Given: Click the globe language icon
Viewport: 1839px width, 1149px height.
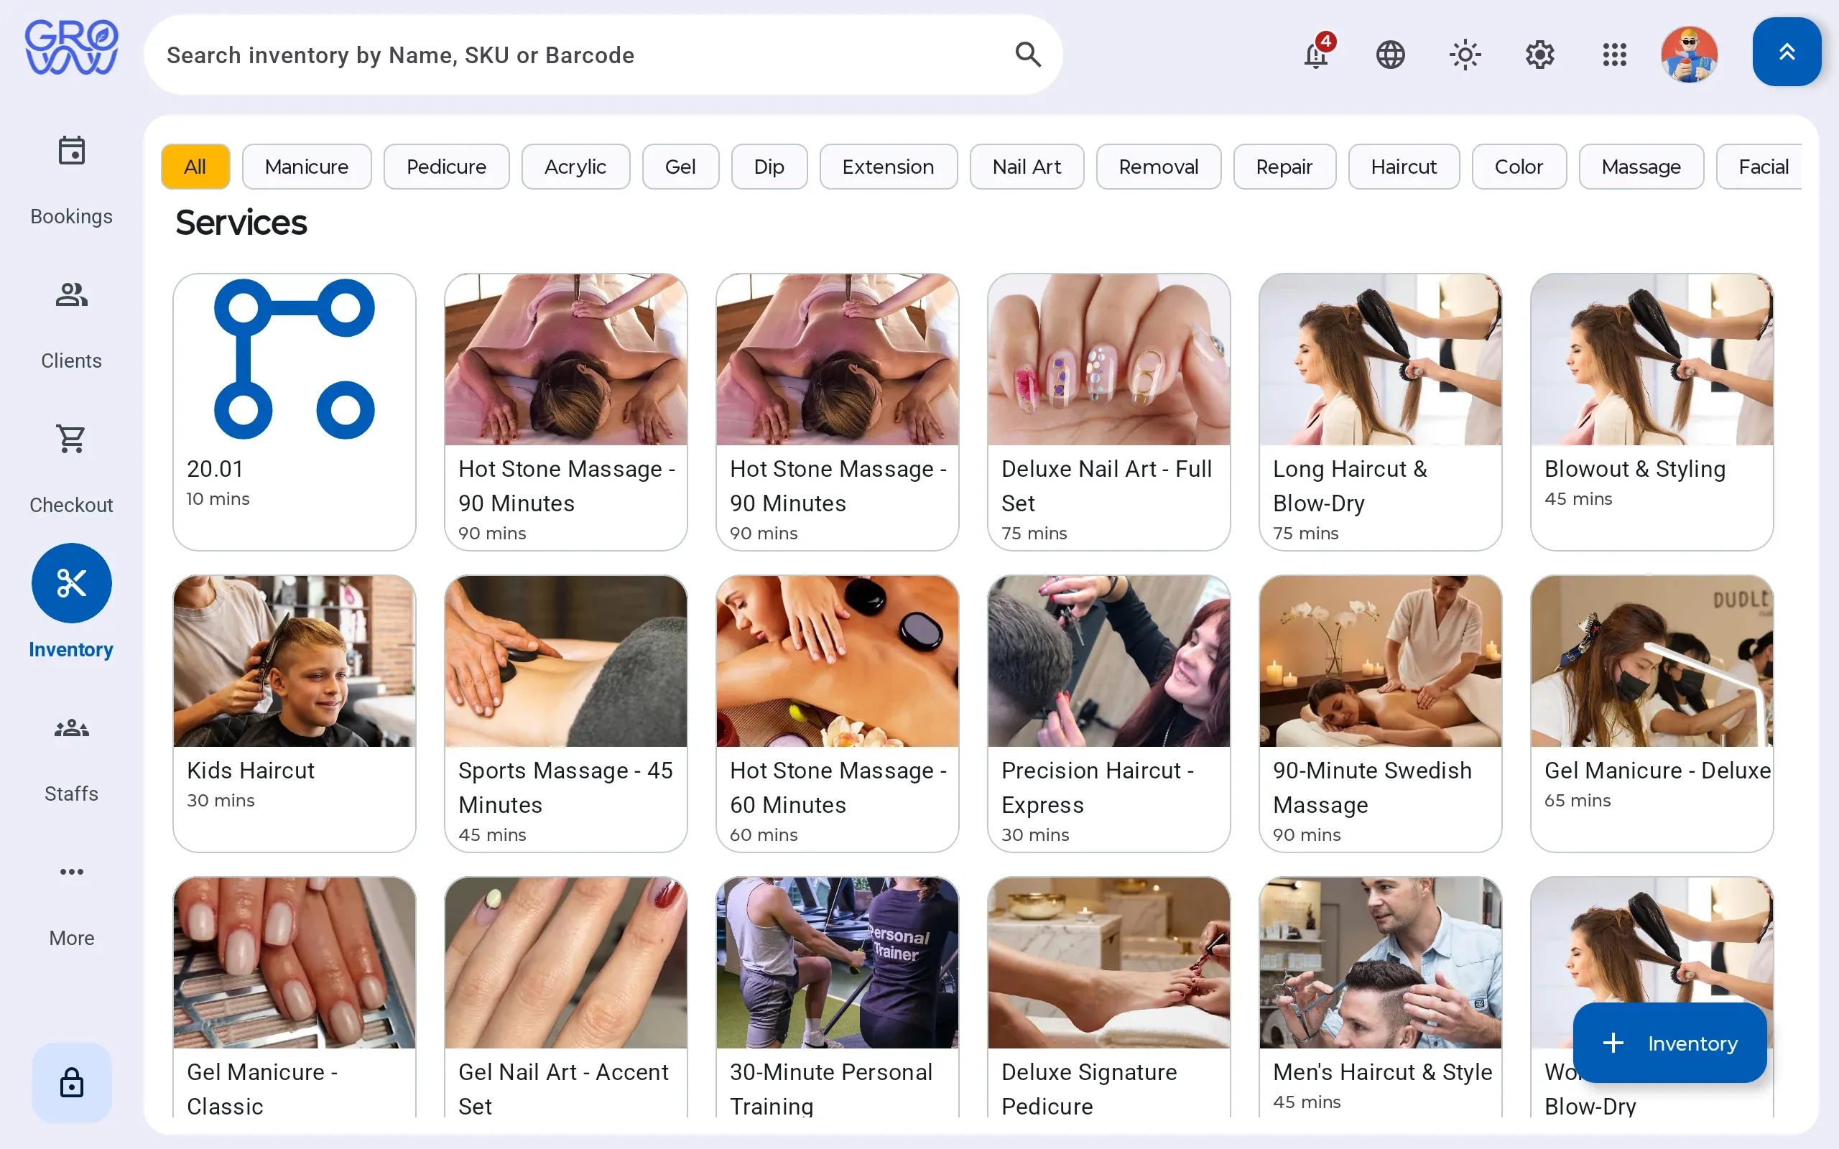Looking at the screenshot, I should tap(1390, 54).
